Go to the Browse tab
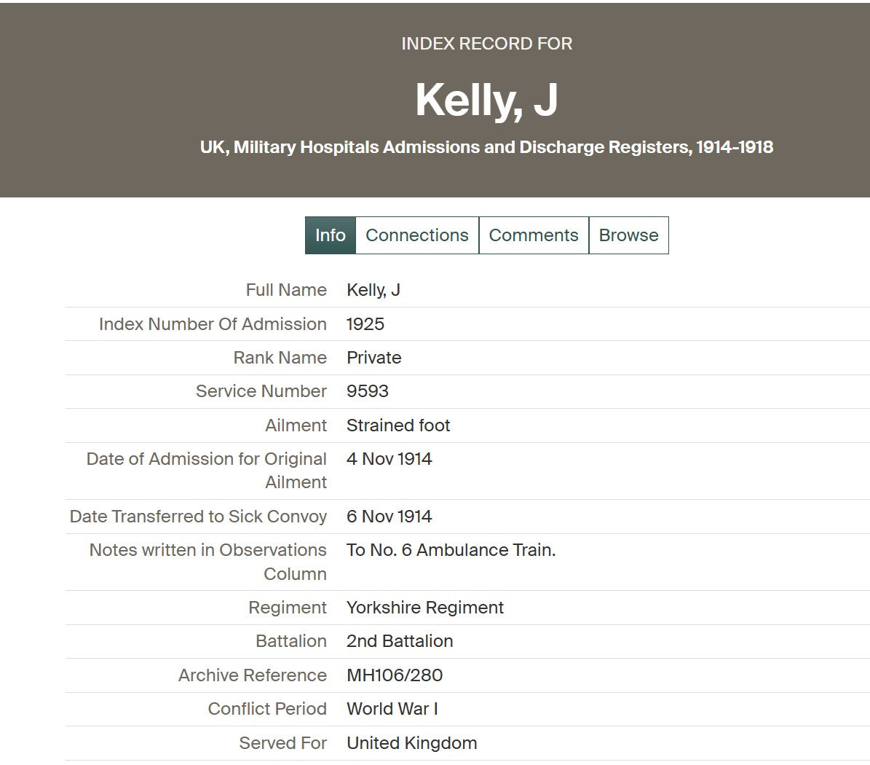The width and height of the screenshot is (870, 765). pos(628,235)
